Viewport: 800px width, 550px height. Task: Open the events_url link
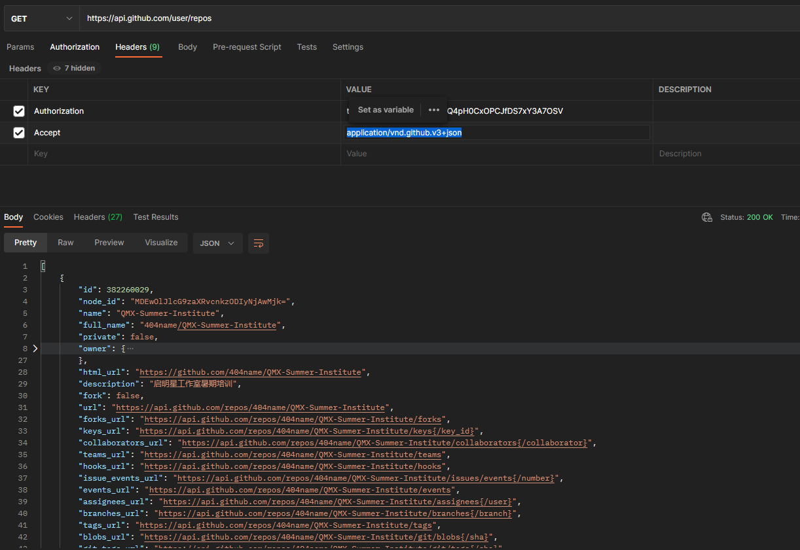pyautogui.click(x=300, y=490)
